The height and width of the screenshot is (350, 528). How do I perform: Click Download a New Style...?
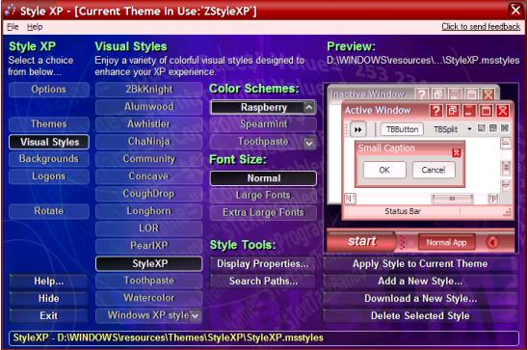click(420, 299)
